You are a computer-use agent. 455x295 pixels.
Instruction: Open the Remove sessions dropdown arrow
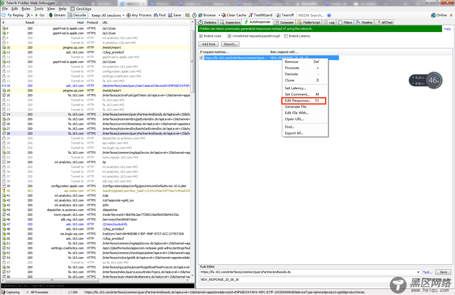pyautogui.click(x=32, y=15)
